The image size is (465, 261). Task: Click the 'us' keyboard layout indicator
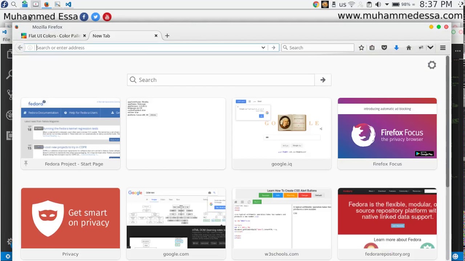pos(343,5)
